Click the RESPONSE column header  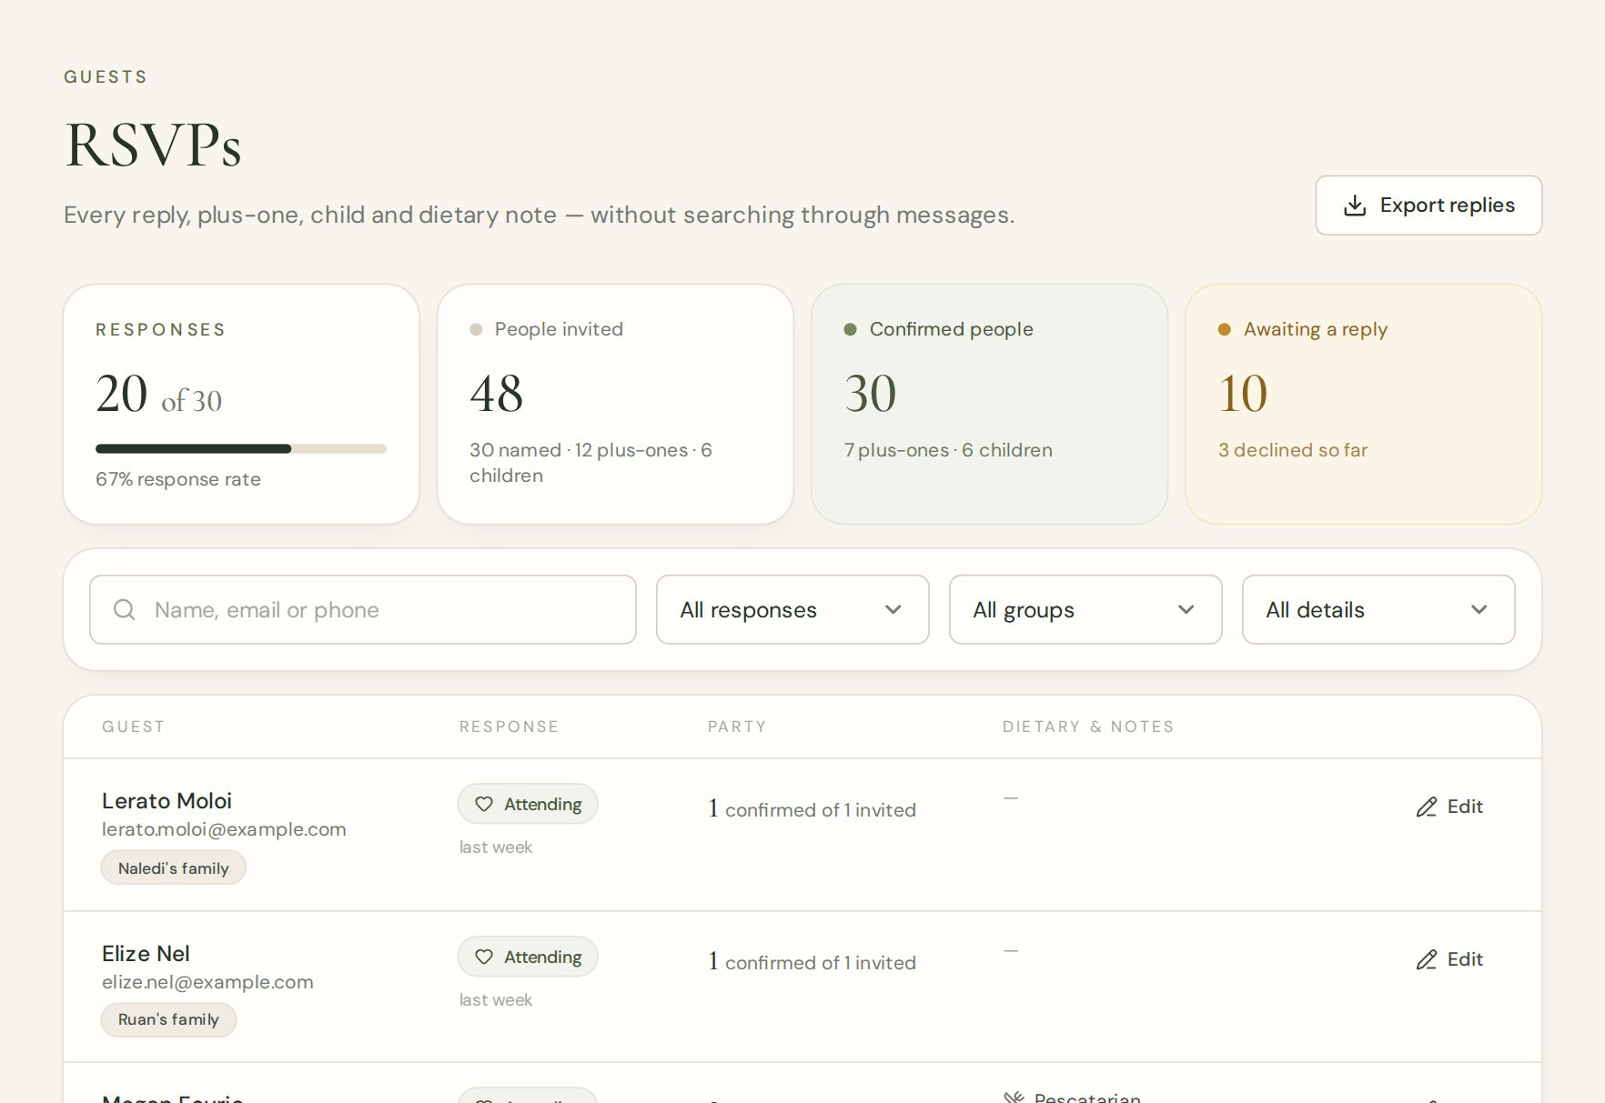[x=509, y=727]
